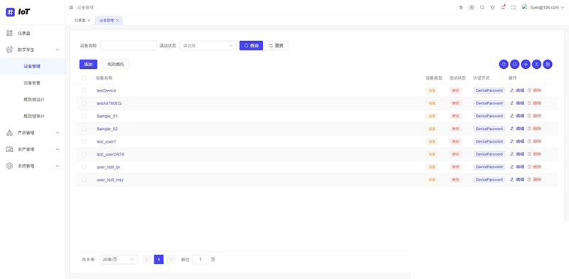The image size is (569, 279).
Task: Click the last blue round toolbar icon button
Action: point(548,64)
